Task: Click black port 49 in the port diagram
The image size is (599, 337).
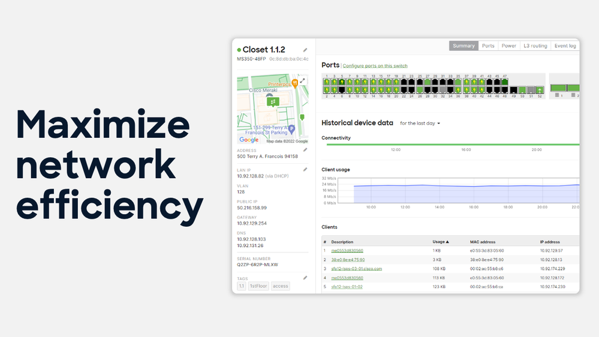Action: [513, 89]
